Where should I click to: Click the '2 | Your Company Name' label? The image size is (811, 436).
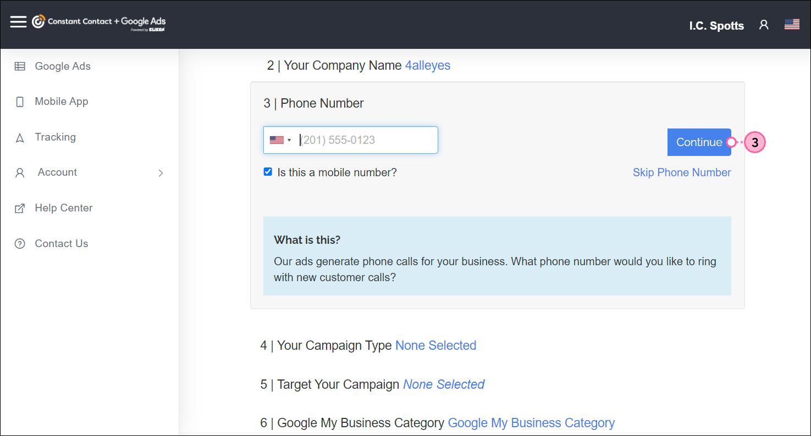[334, 65]
